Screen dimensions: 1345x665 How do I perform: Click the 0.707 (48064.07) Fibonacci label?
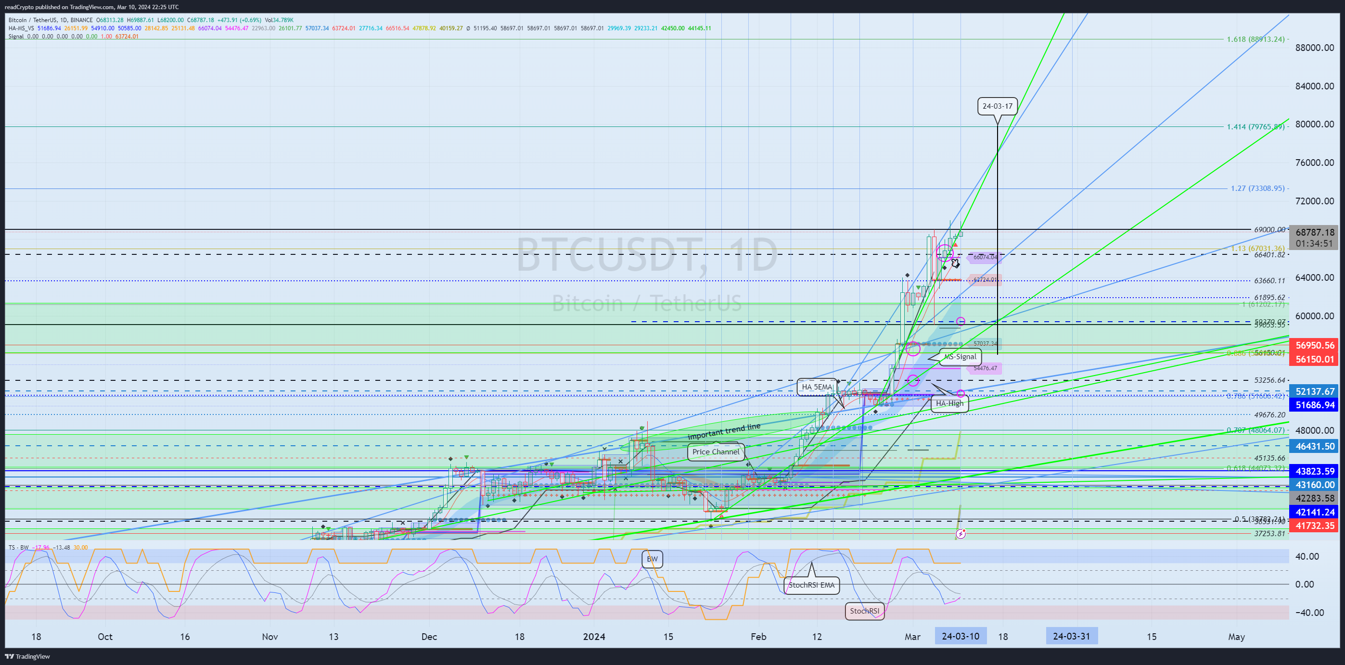1255,430
